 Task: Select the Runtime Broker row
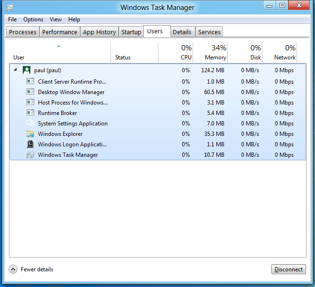(x=157, y=113)
